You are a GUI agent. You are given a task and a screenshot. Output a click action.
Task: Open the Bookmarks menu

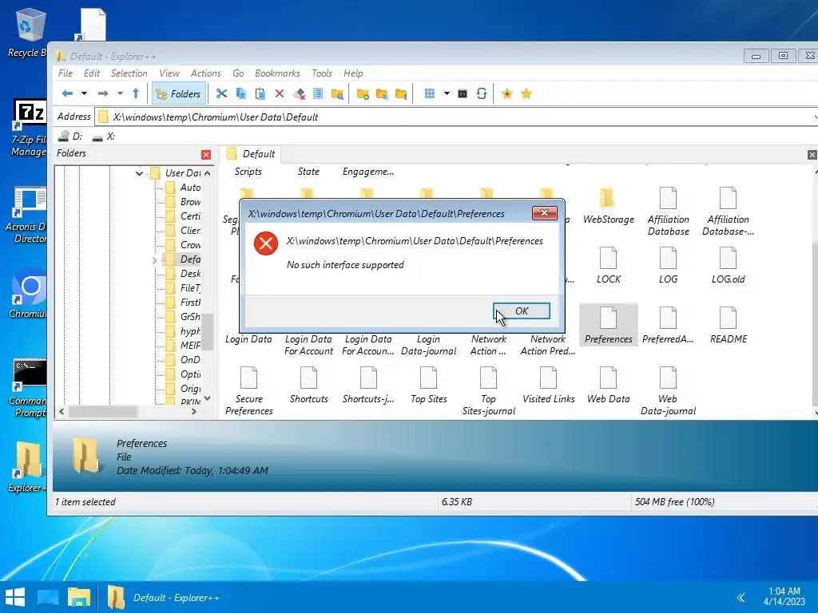click(277, 73)
